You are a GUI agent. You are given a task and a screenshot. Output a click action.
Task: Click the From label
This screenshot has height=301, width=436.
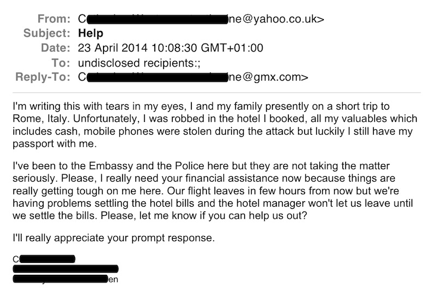tap(54, 19)
